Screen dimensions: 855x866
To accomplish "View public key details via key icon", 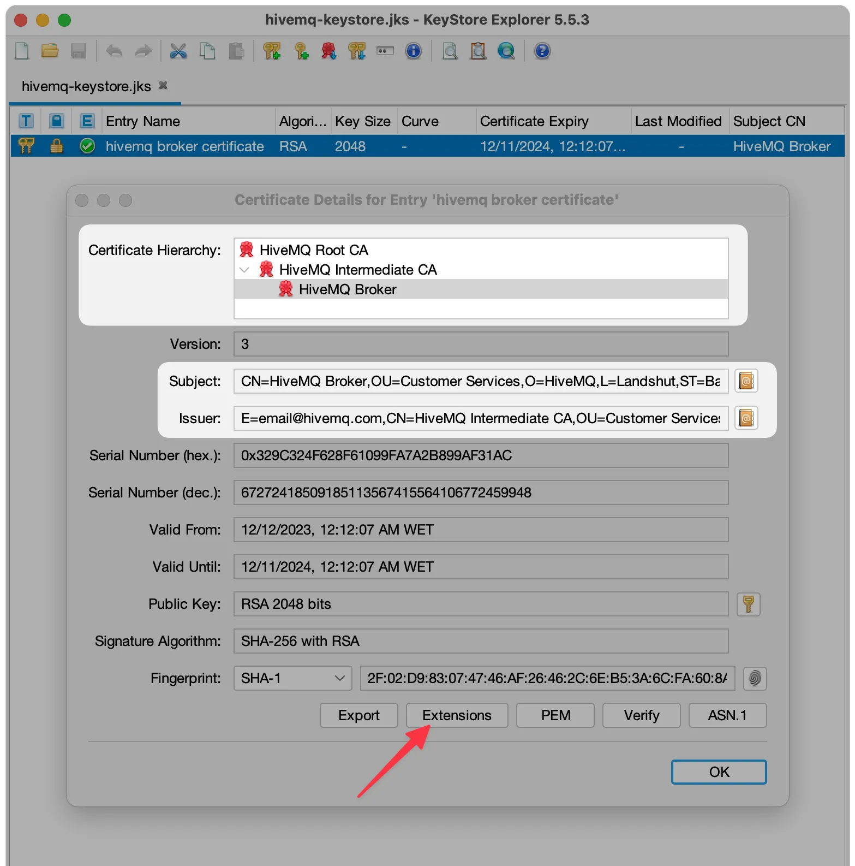I will (x=748, y=604).
